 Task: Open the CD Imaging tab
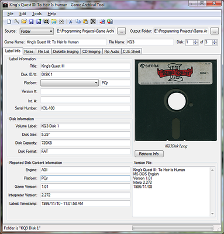91,51
